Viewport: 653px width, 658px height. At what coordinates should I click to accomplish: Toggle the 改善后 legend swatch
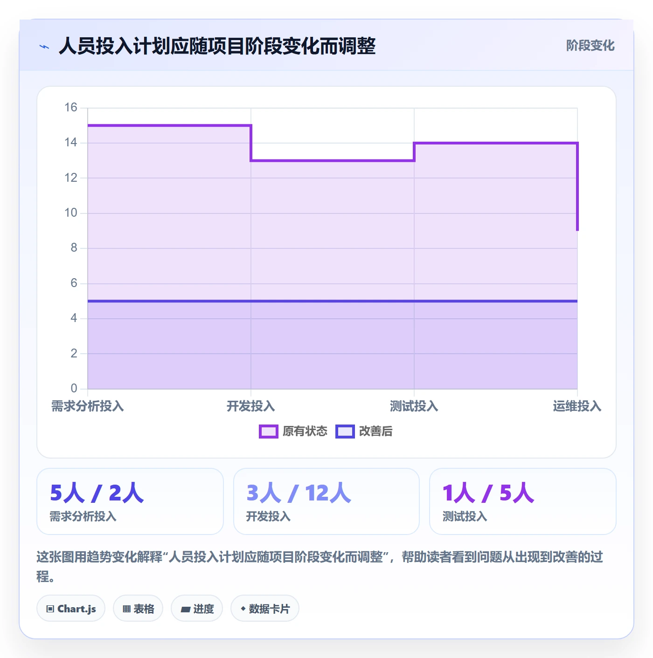[345, 432]
